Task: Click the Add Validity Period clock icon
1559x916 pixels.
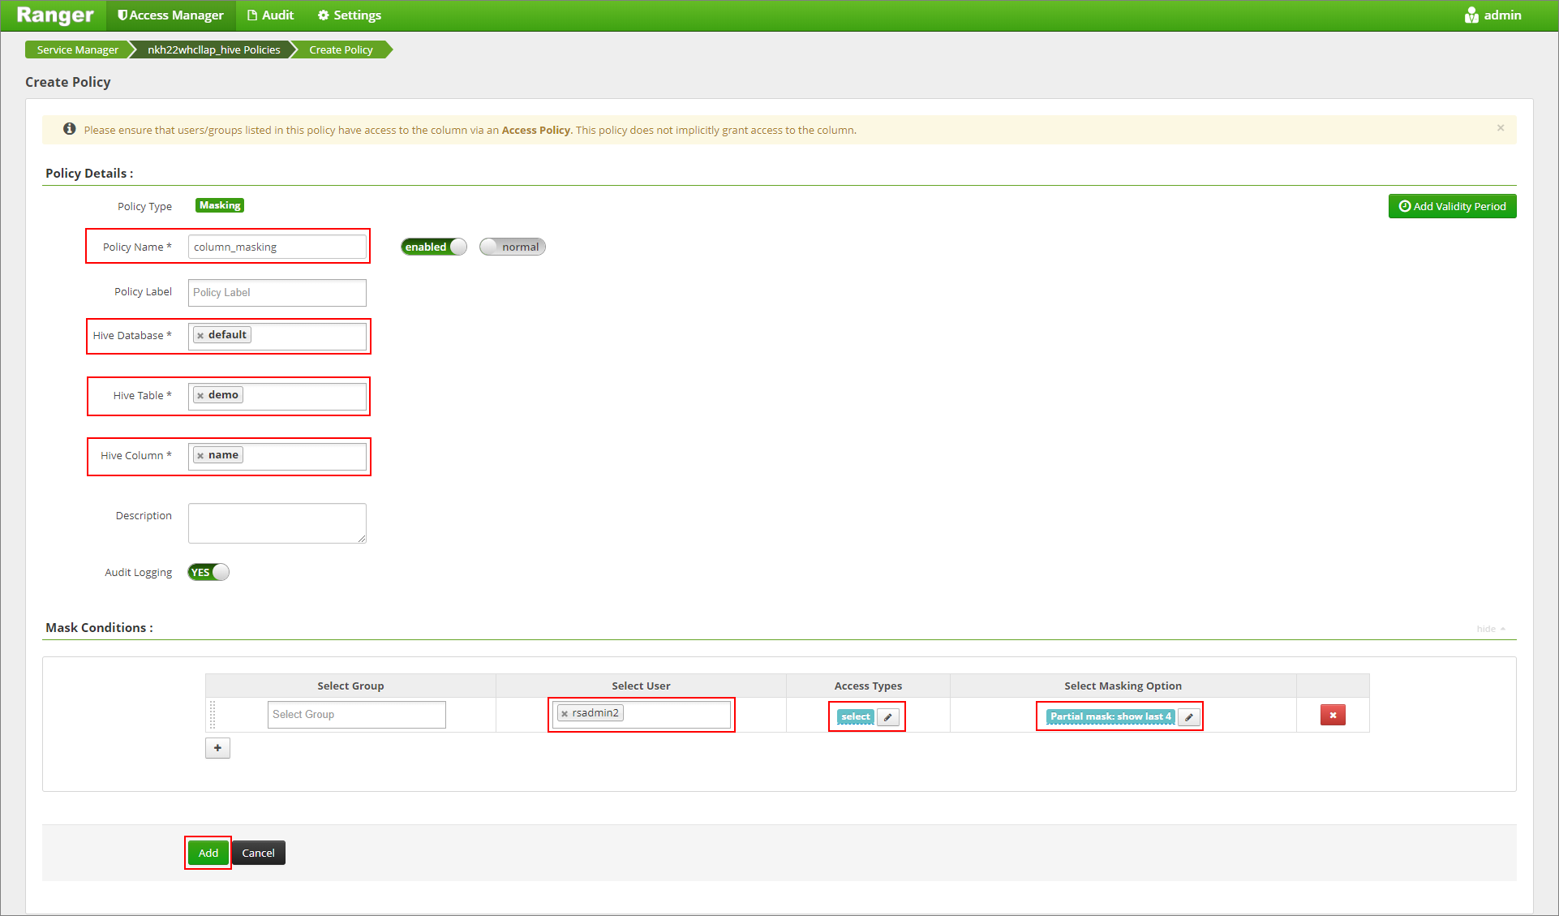Action: (1402, 206)
